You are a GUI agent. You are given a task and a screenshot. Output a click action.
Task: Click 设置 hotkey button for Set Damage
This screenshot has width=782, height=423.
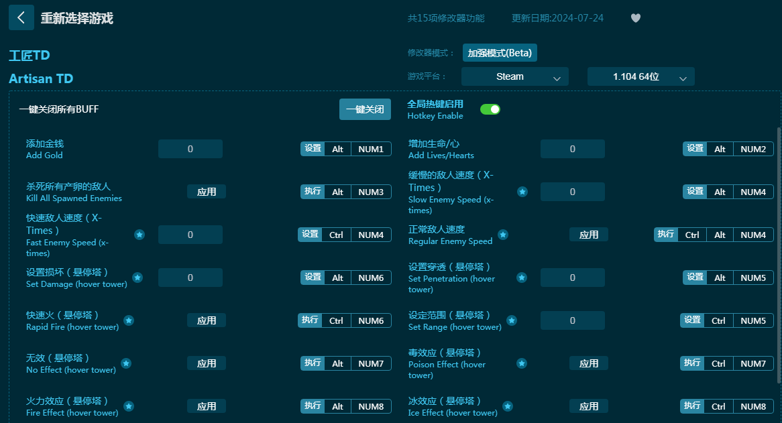313,277
